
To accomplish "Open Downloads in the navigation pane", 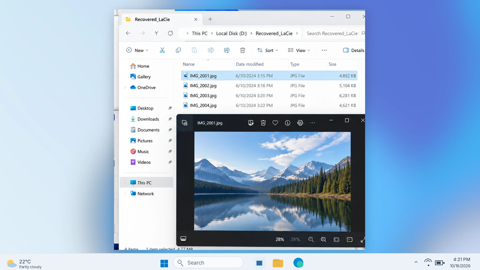I will [145, 119].
